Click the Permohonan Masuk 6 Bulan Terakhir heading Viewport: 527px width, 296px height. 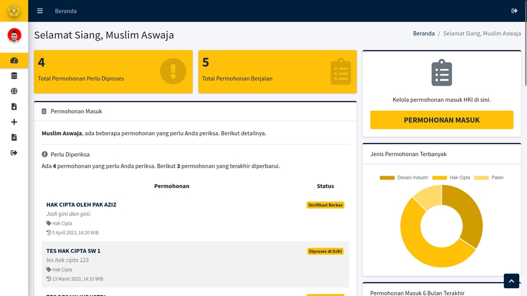417,293
